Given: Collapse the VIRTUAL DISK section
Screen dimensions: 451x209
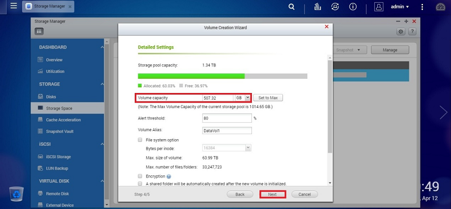Looking at the screenshot, I should [102, 181].
